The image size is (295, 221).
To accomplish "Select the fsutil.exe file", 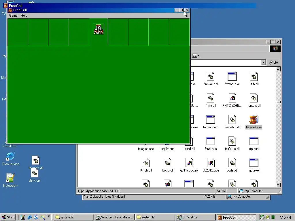I will (211, 144).
